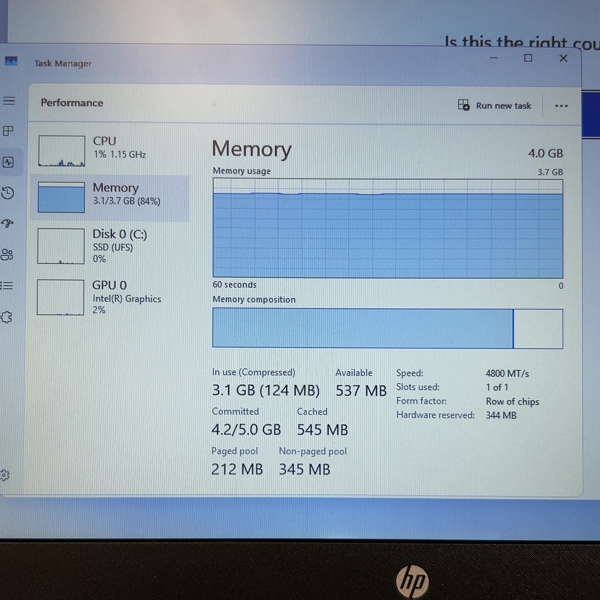Click the "3.1 GB (124 MB)" in-use value
The width and height of the screenshot is (600, 600).
(266, 390)
